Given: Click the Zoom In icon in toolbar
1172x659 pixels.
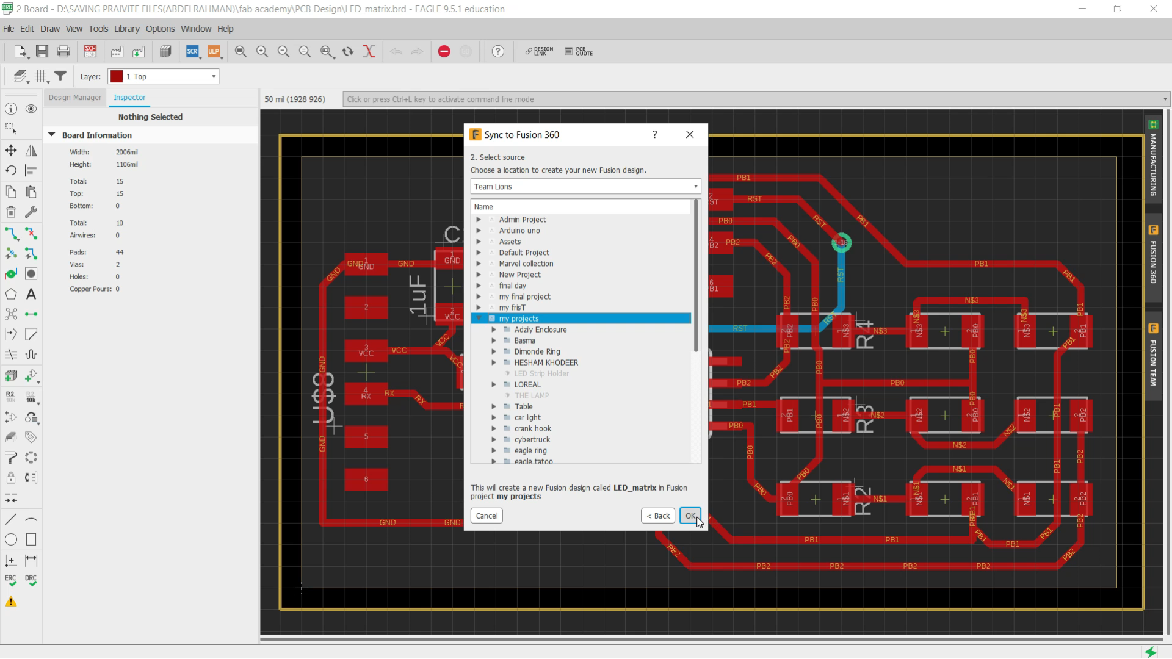Looking at the screenshot, I should pos(262,51).
